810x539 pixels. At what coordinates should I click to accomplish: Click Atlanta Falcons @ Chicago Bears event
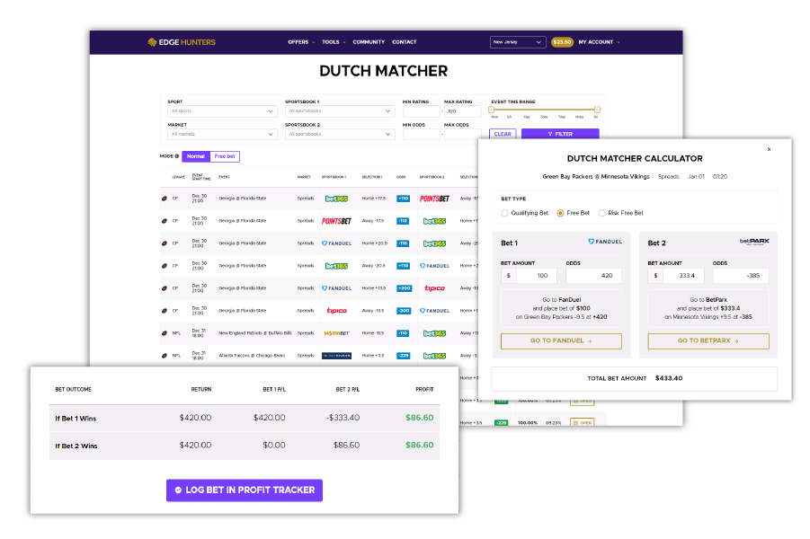(252, 356)
